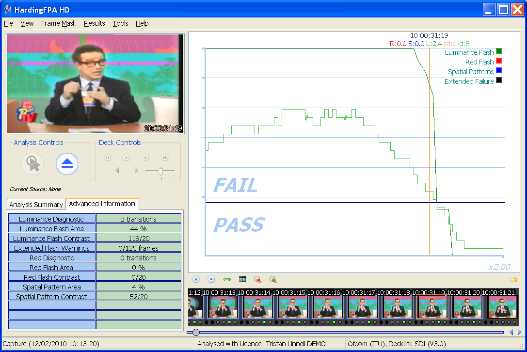The image size is (527, 352).
Task: Click the '119/20' Luminance Flash Contrast value
Action: pos(139,238)
